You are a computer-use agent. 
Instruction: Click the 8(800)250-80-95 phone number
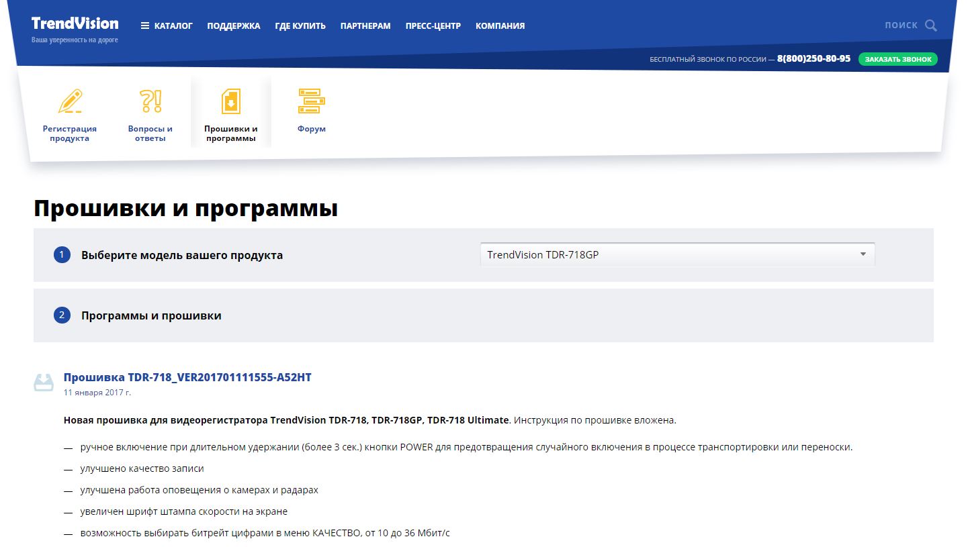(813, 59)
